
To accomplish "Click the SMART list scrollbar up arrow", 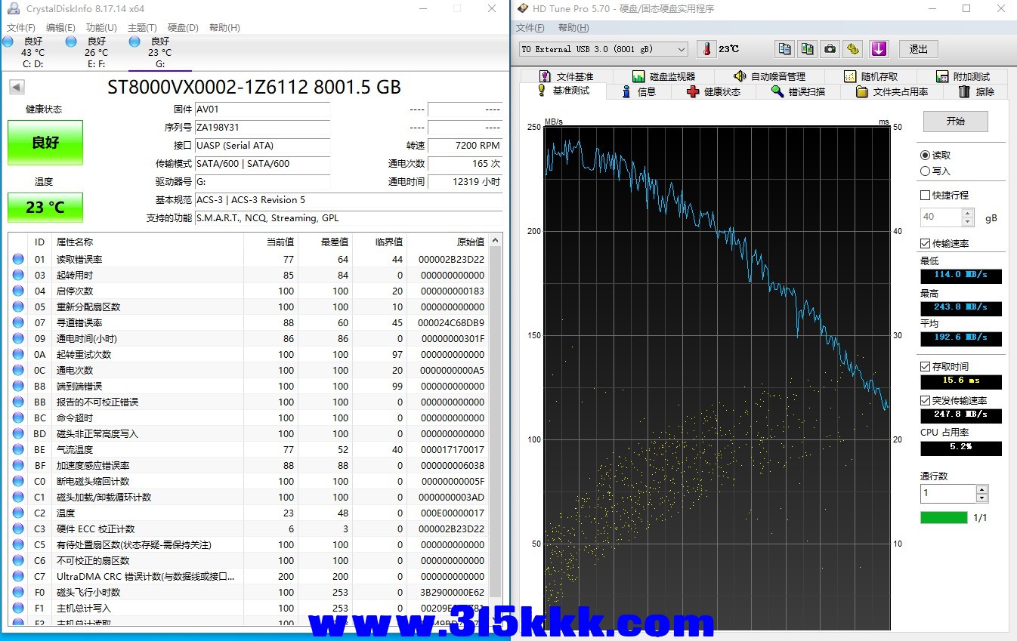I will (496, 241).
